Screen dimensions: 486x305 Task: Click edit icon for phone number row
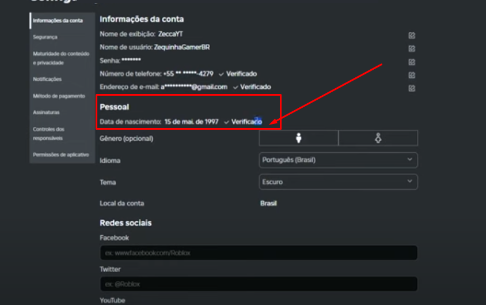coord(412,75)
